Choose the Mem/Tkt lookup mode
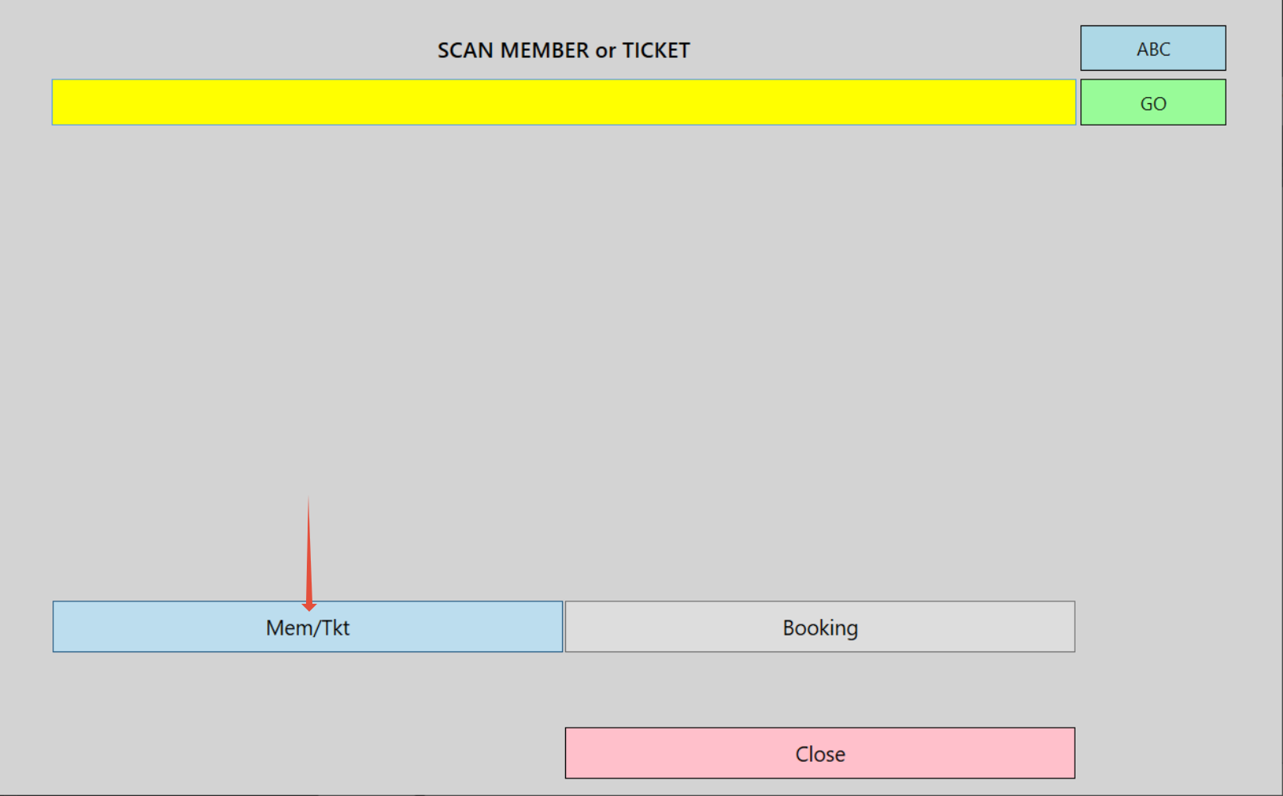Image resolution: width=1283 pixels, height=796 pixels. (308, 627)
